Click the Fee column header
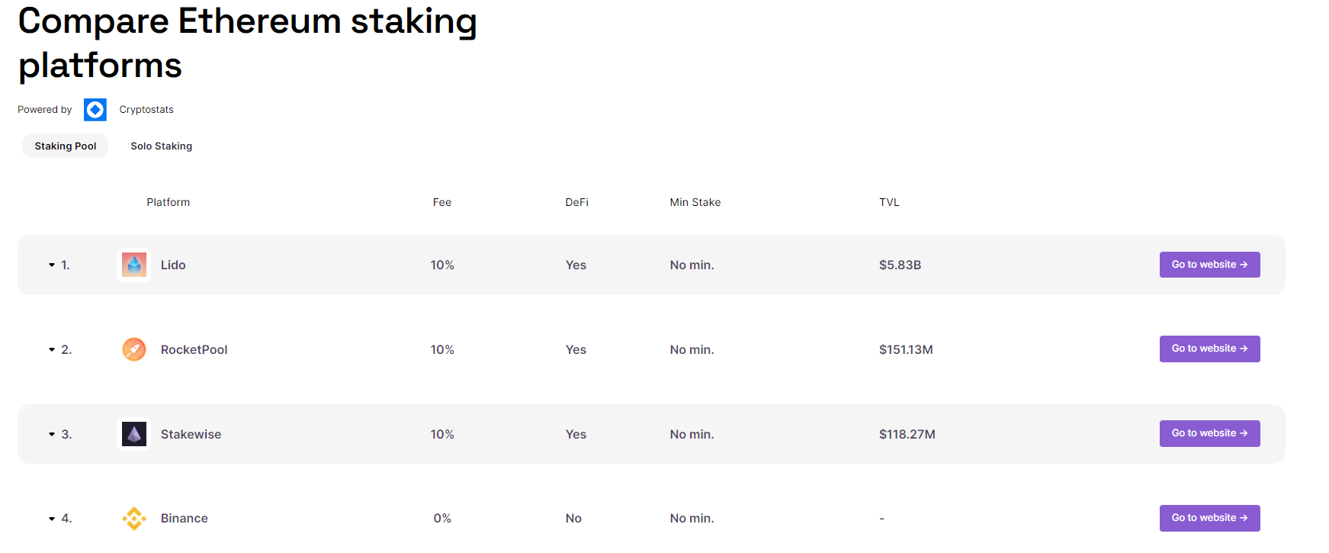The width and height of the screenshot is (1329, 553). [441, 202]
